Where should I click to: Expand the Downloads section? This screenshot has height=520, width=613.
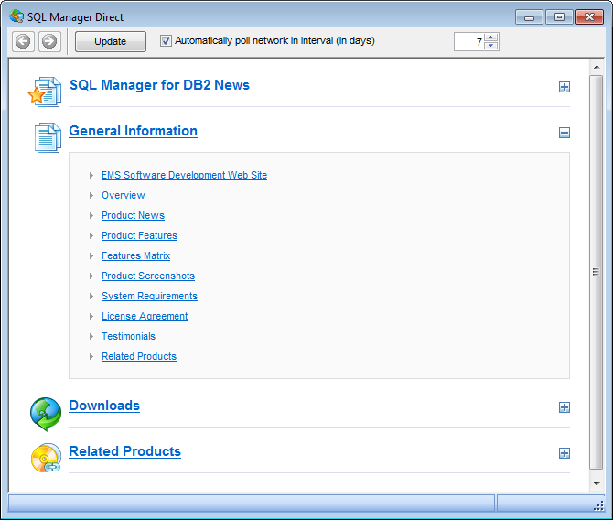pos(565,407)
